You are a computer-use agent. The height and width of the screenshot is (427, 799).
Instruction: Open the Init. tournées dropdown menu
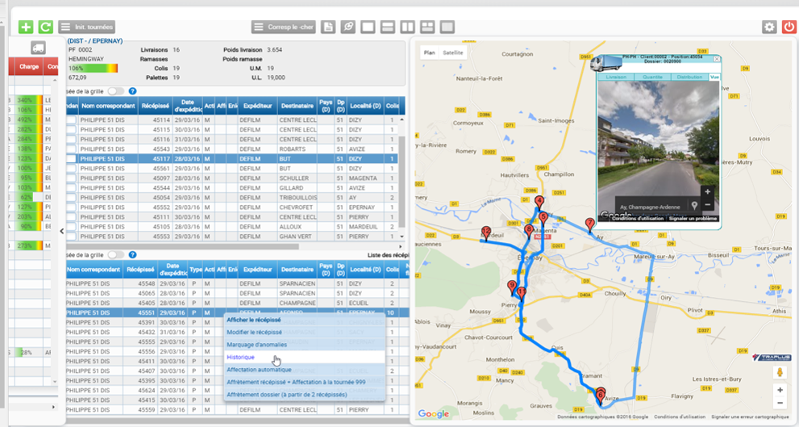[87, 27]
